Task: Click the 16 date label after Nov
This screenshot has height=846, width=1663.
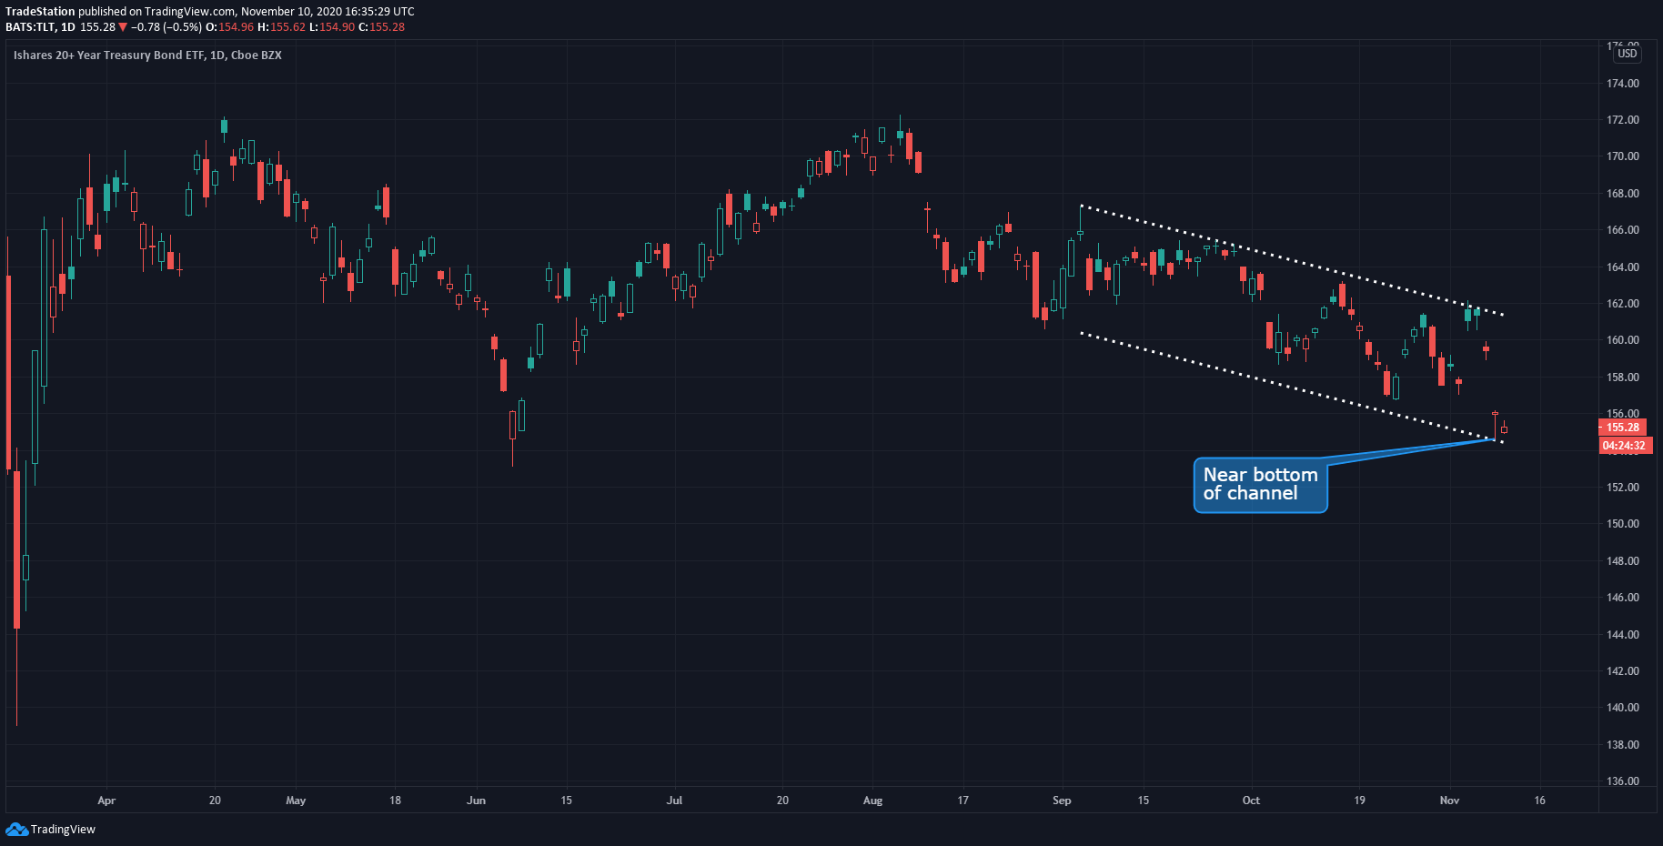Action: pos(1539,801)
